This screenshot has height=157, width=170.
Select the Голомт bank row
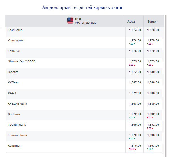click(84, 74)
